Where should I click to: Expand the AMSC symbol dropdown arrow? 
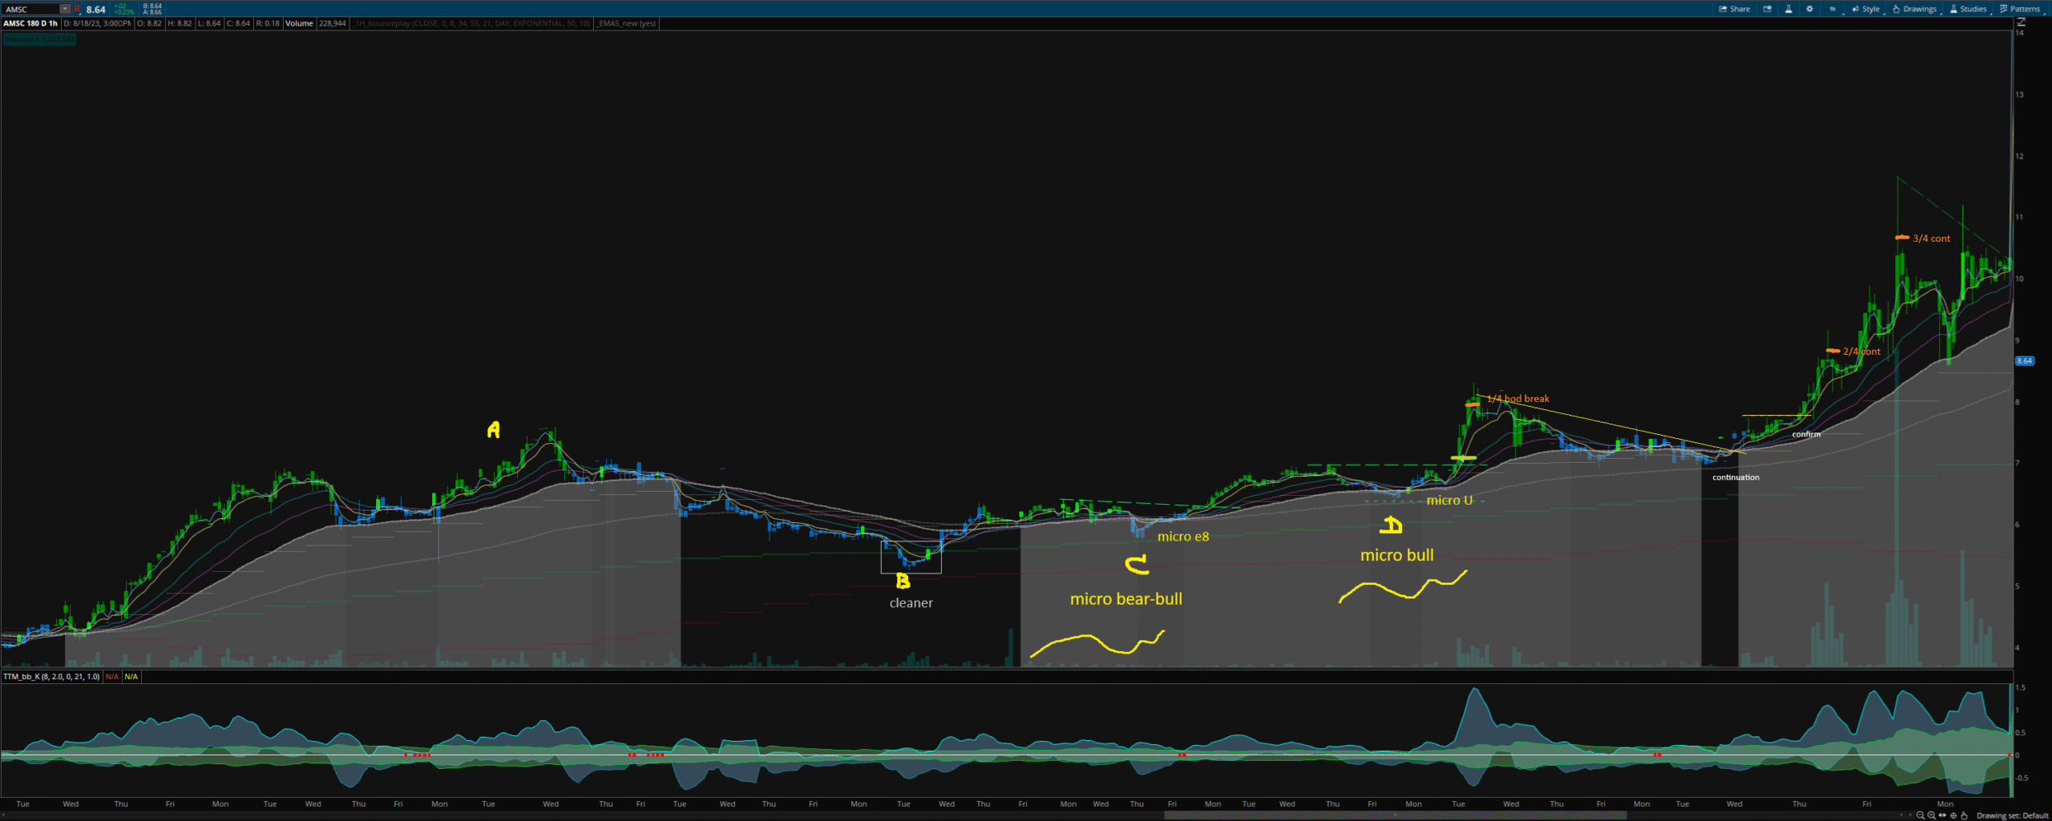(x=65, y=9)
